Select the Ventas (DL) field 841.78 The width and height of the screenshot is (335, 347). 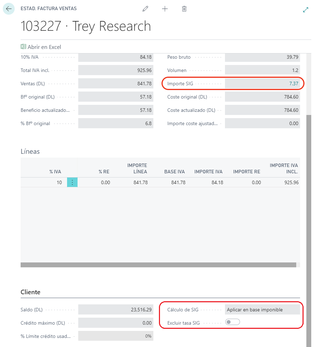[x=116, y=84]
